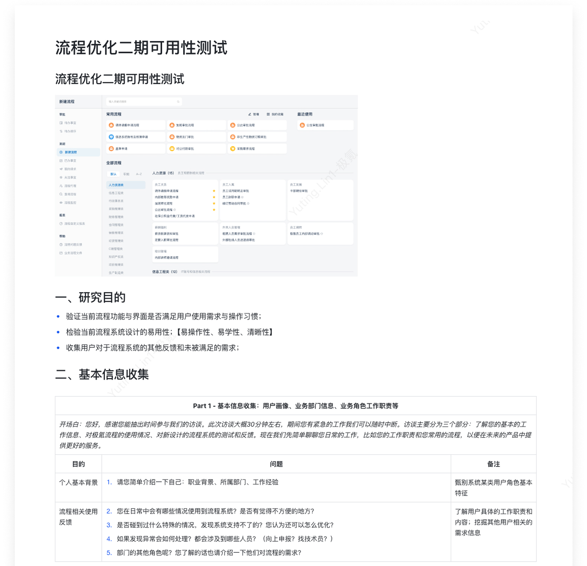Click question 2 您在日常中会有哪些情况使用到流程系统
The image size is (587, 566).
(x=215, y=511)
